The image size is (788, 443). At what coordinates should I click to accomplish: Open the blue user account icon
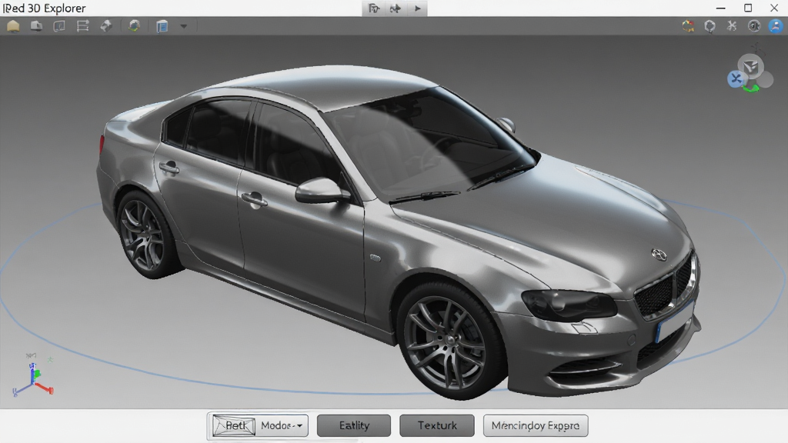point(776,26)
